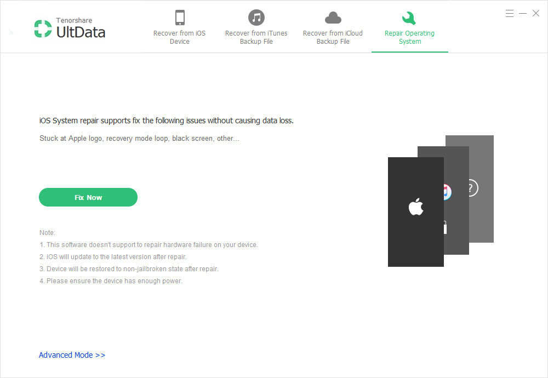Open the hamburger menu icon
Viewport: 548px width, 378px height.
pos(509,13)
